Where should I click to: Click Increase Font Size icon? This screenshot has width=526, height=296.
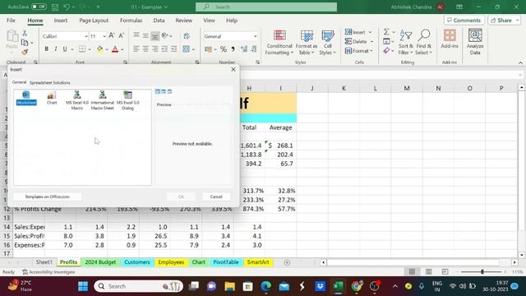click(x=112, y=35)
